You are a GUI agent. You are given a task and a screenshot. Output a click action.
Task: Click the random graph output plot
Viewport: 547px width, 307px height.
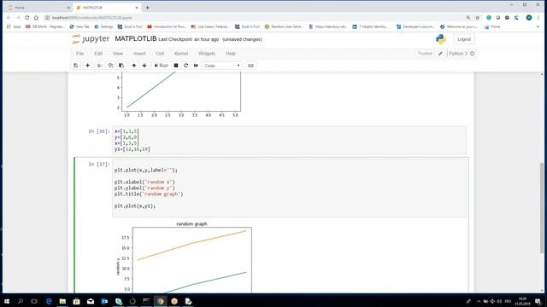coord(185,257)
